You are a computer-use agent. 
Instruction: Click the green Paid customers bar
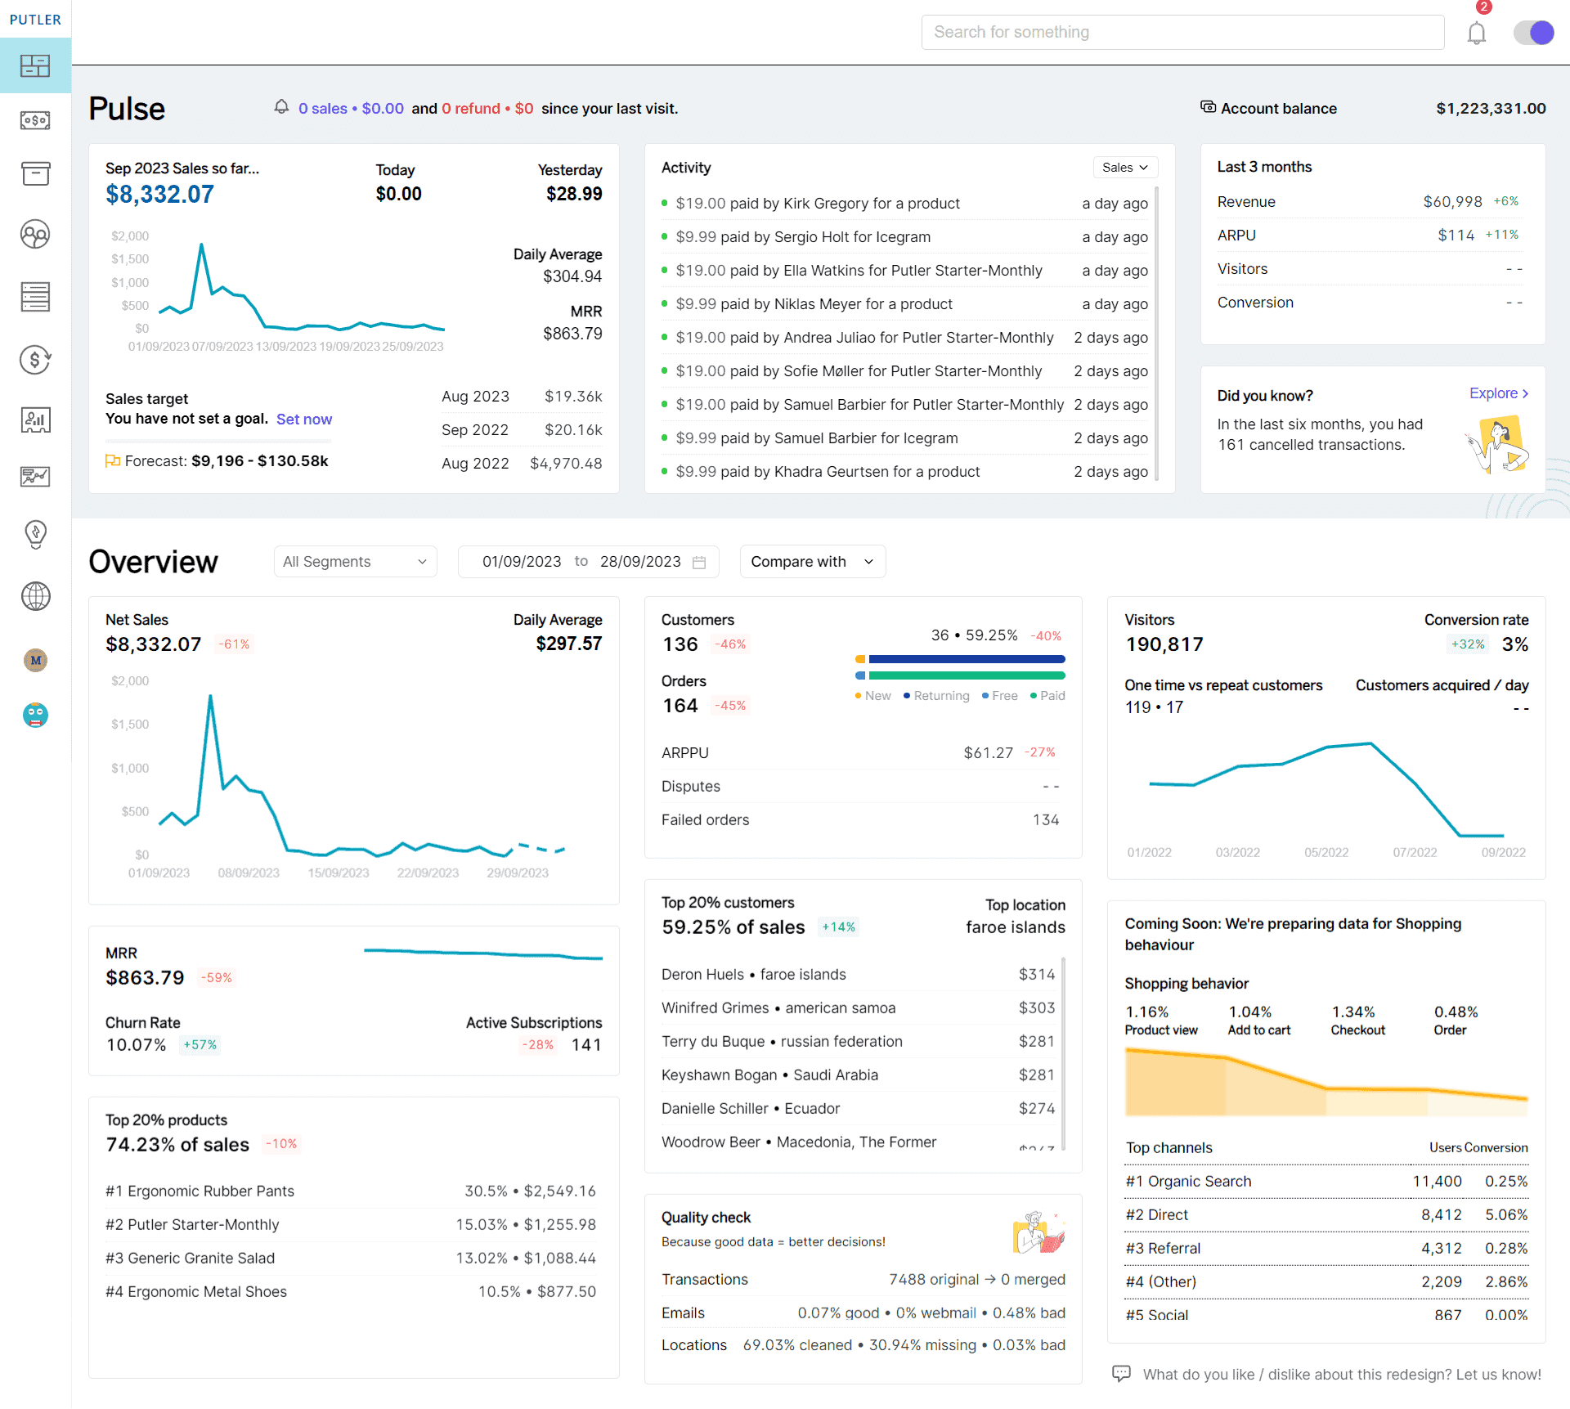967,675
